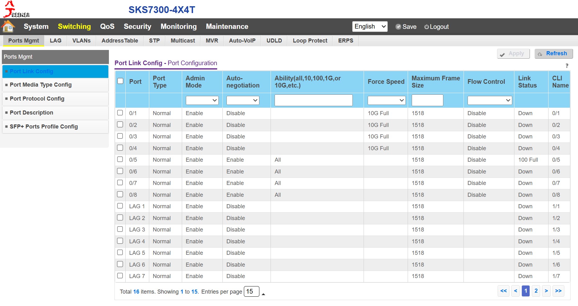Open the QoS menu
The image size is (578, 306).
click(107, 26)
